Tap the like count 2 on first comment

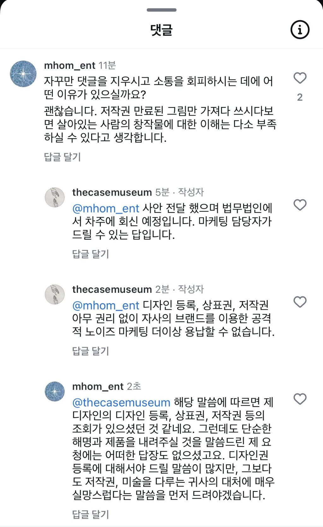300,97
